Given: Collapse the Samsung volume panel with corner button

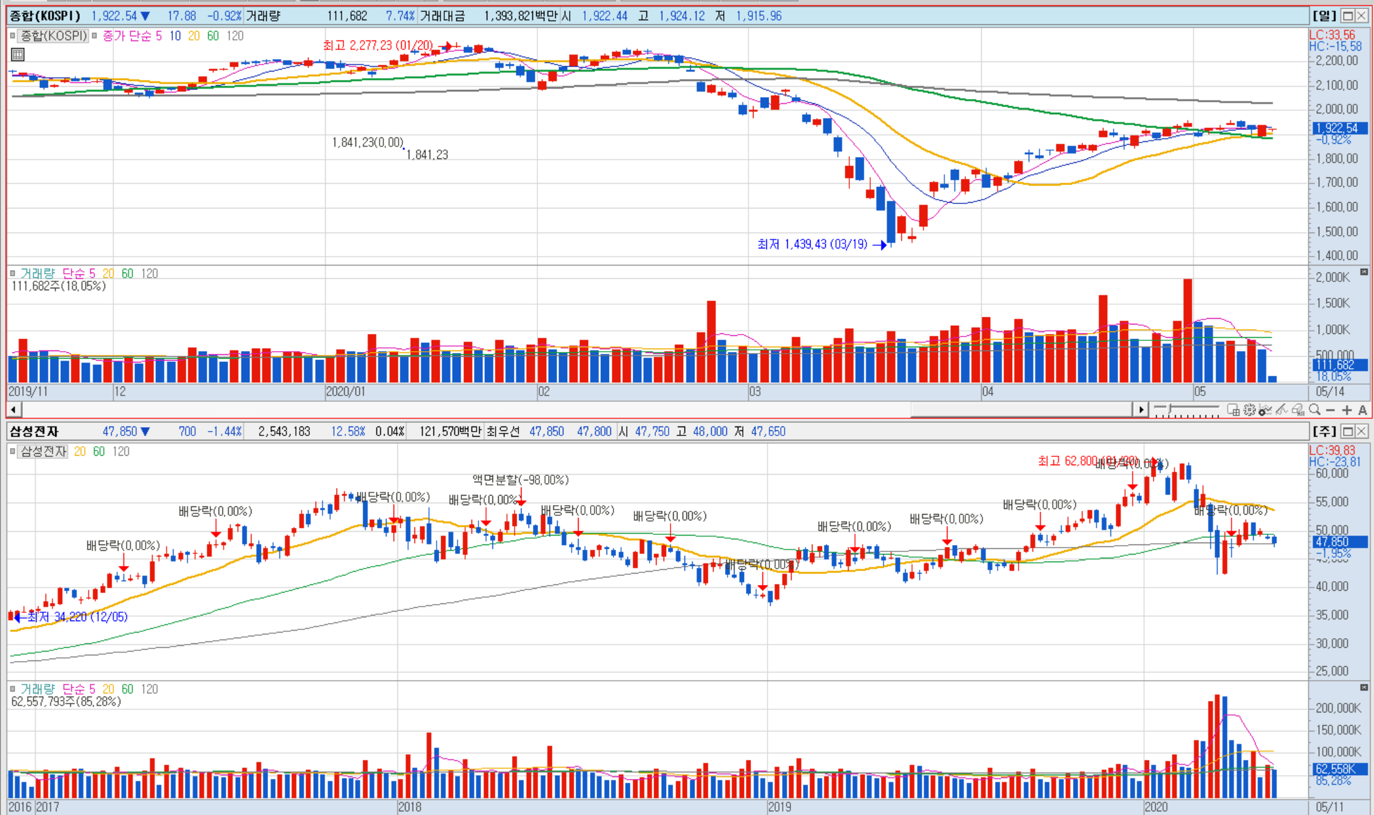Looking at the screenshot, I should pyautogui.click(x=1364, y=688).
